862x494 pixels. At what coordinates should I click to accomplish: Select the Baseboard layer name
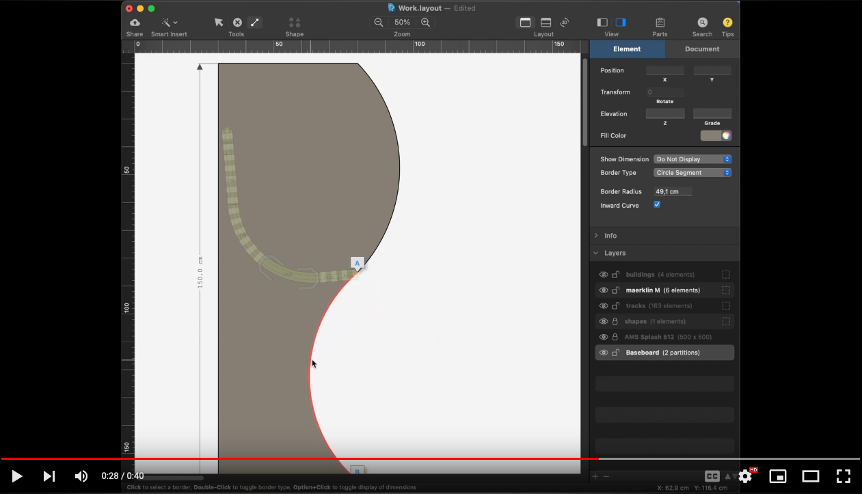[642, 353]
